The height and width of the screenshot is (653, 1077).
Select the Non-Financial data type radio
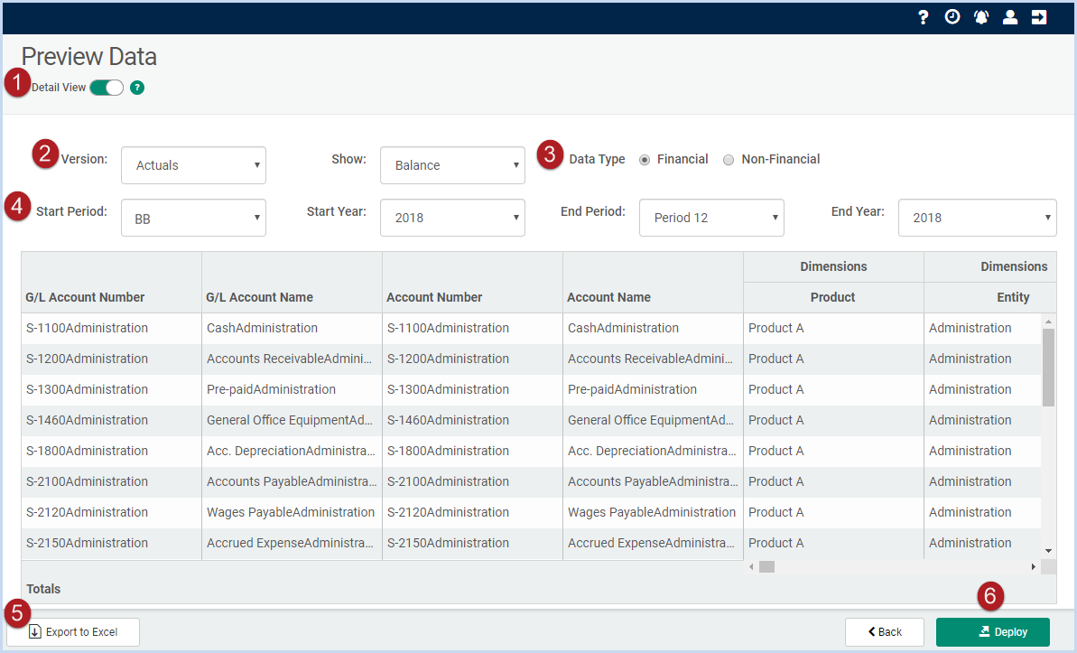click(728, 160)
